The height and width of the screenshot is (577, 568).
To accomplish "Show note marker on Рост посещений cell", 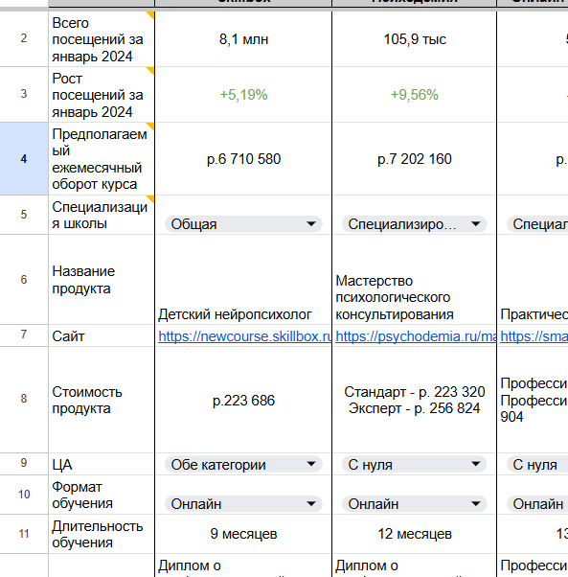I will pos(150,71).
